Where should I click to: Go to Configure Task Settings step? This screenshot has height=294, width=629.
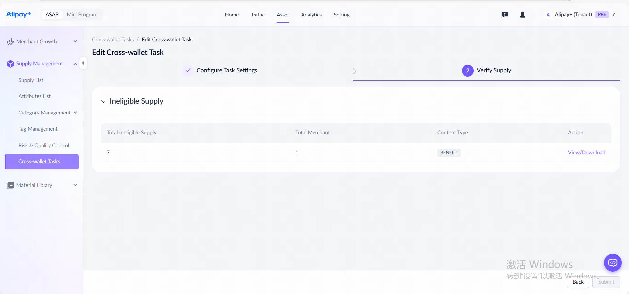[226, 70]
